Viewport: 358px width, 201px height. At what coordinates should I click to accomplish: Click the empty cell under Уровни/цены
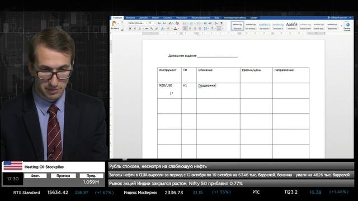256,90
